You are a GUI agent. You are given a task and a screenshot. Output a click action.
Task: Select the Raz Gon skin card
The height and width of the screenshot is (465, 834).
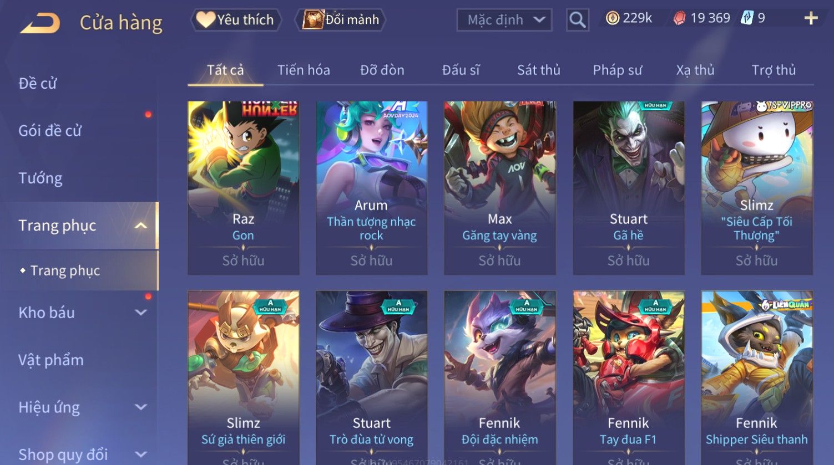pos(243,188)
